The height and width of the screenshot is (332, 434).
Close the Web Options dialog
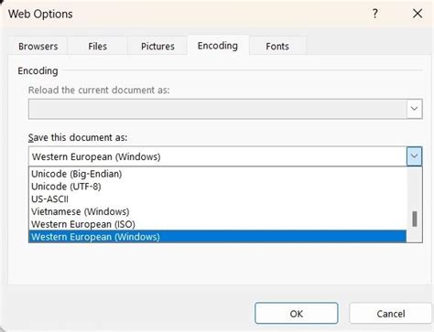tap(418, 14)
